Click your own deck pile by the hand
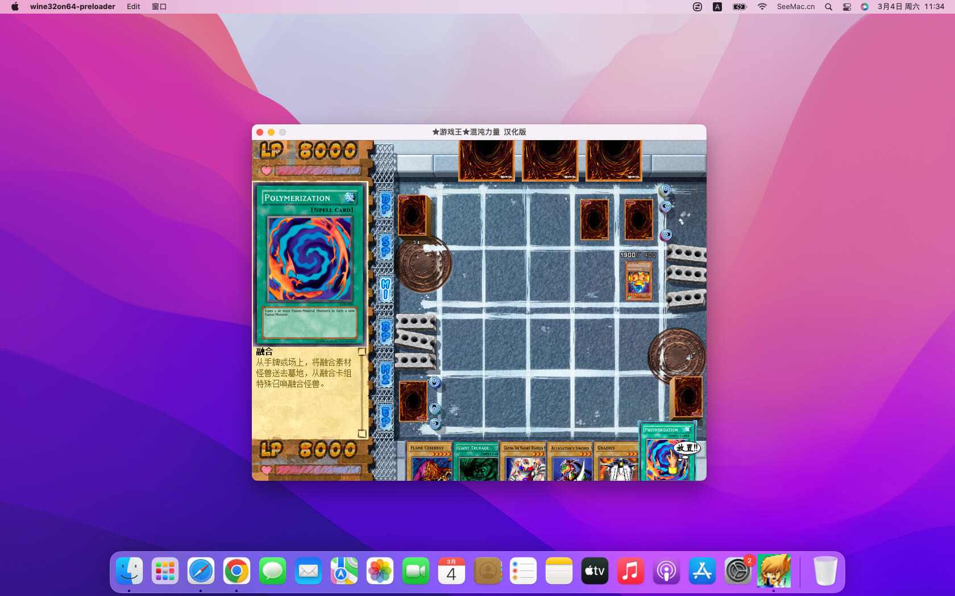 pyautogui.click(x=687, y=397)
